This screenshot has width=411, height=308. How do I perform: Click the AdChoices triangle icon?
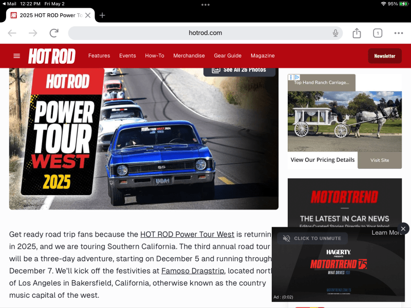297,78
